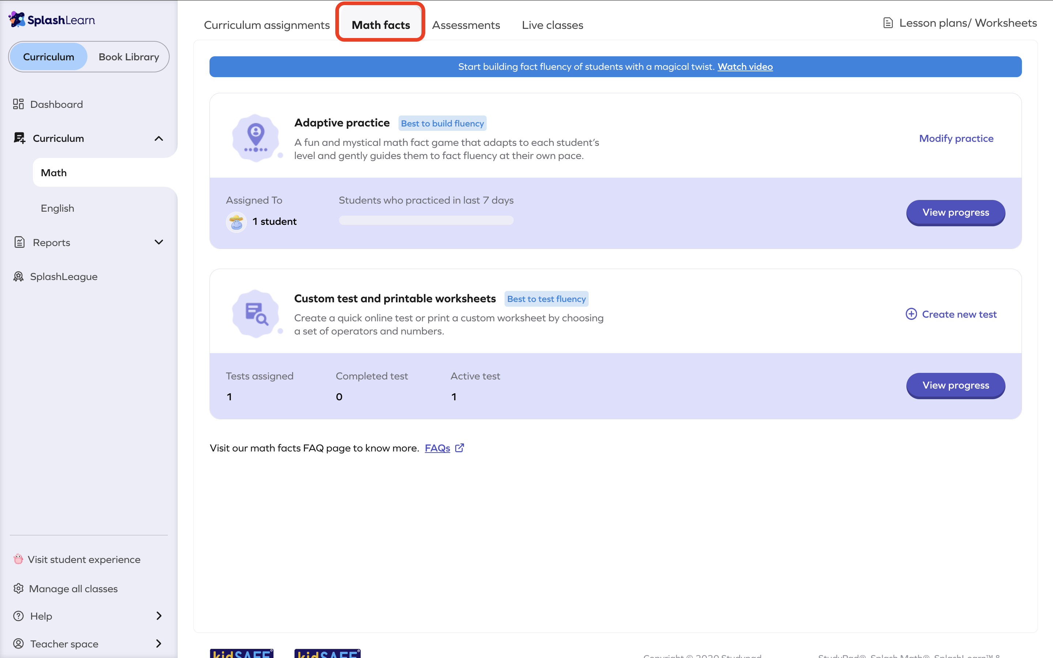View progress for Custom test
This screenshot has width=1053, height=658.
955,385
